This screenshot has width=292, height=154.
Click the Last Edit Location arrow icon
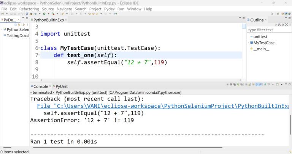tap(90, 14)
